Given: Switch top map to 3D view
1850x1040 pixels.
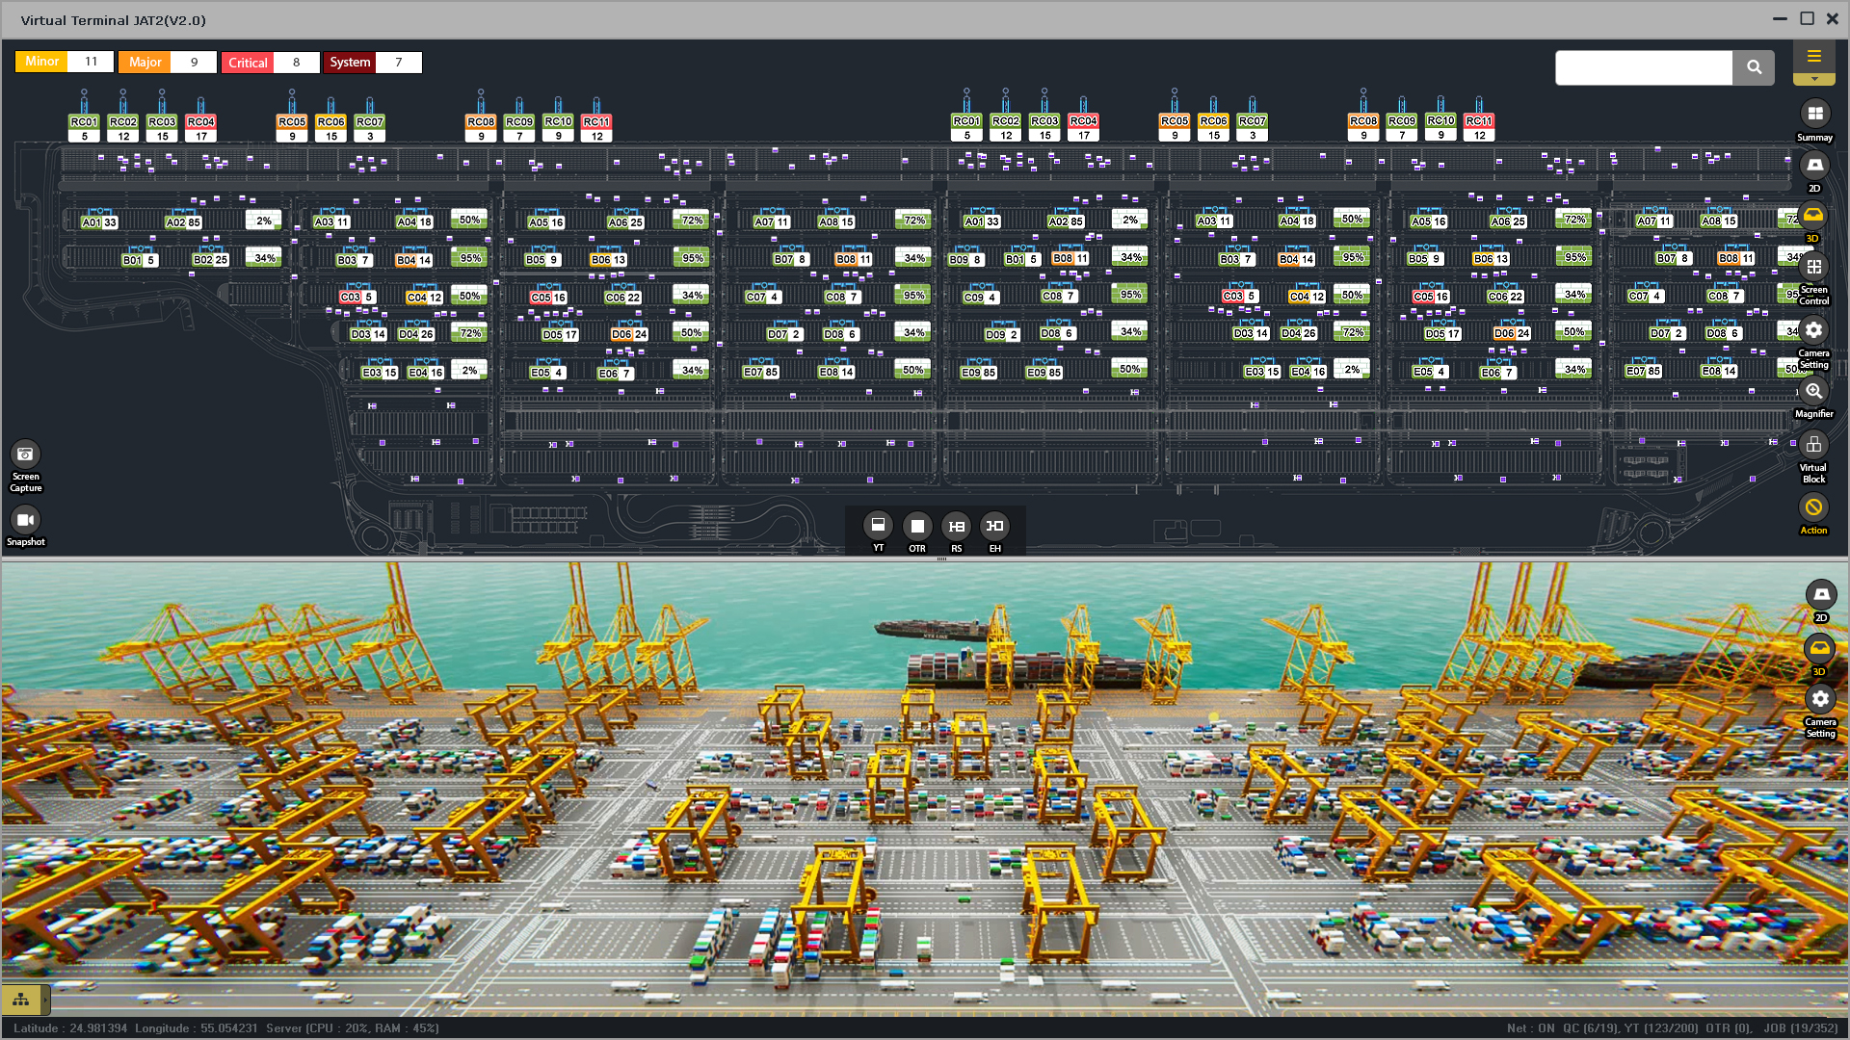Looking at the screenshot, I should click(x=1813, y=216).
